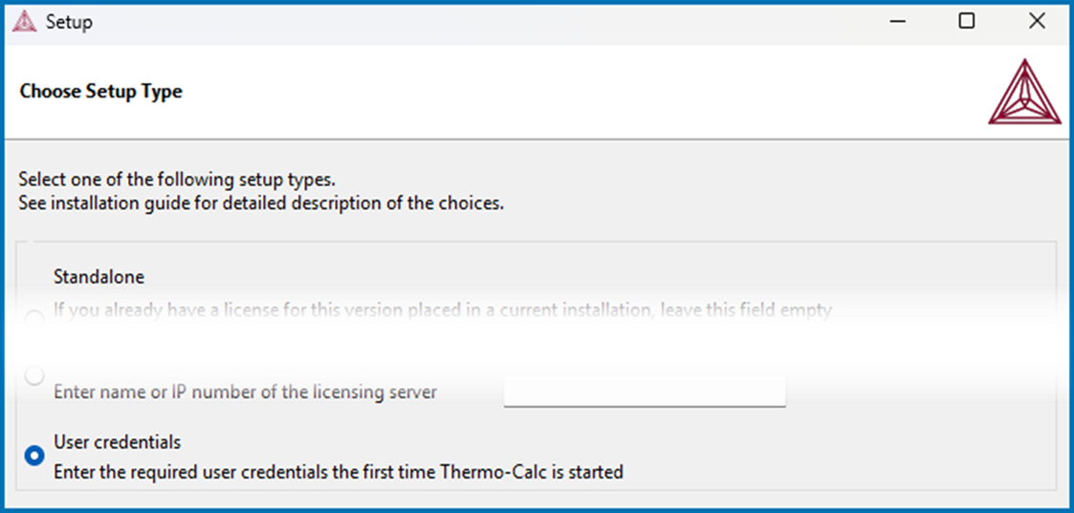Select the licensing server radio button
Viewport: 1074px width, 513px height.
[34, 375]
